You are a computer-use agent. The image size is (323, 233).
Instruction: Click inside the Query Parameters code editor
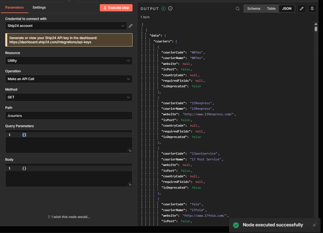tap(68, 141)
